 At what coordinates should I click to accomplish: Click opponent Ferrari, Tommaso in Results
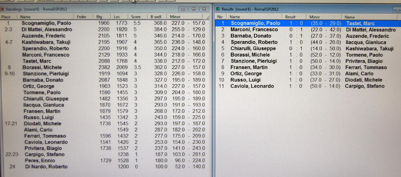coord(366,67)
